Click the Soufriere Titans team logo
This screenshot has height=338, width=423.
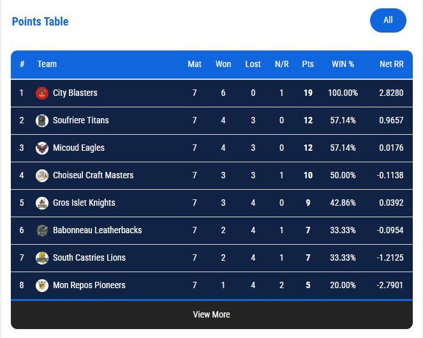pos(42,121)
